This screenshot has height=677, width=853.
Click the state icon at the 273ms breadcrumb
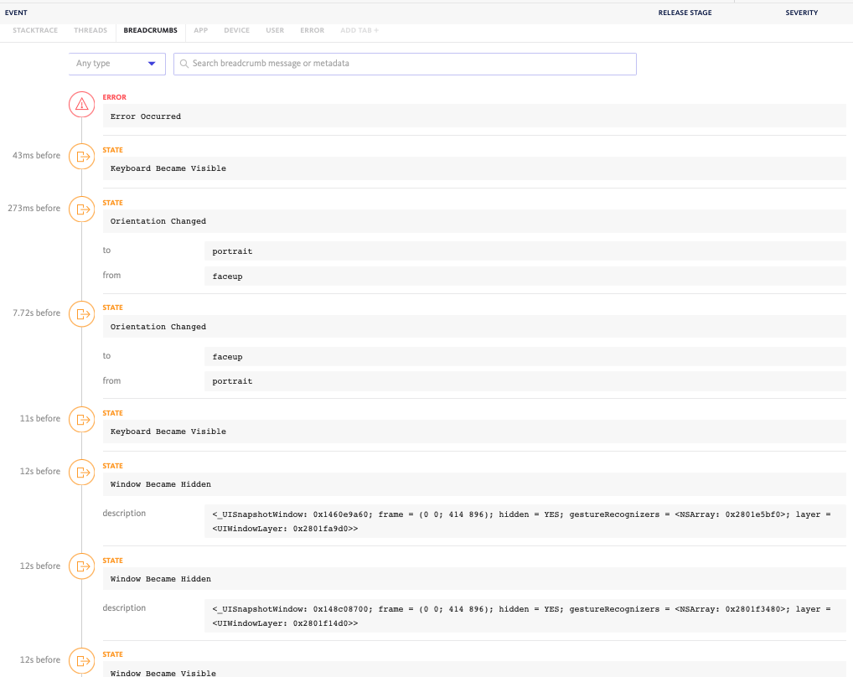(x=81, y=209)
